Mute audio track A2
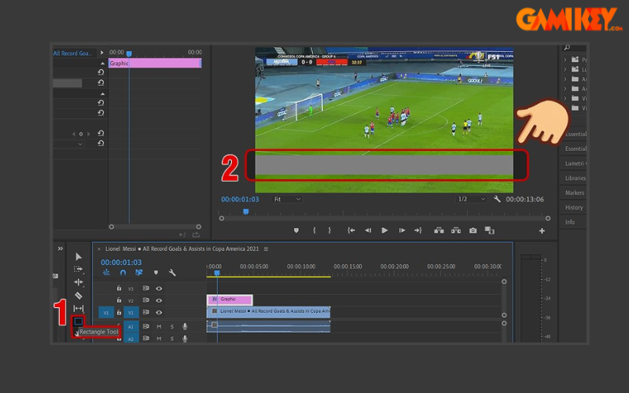Viewport: 629px width, 393px height. coord(159,339)
